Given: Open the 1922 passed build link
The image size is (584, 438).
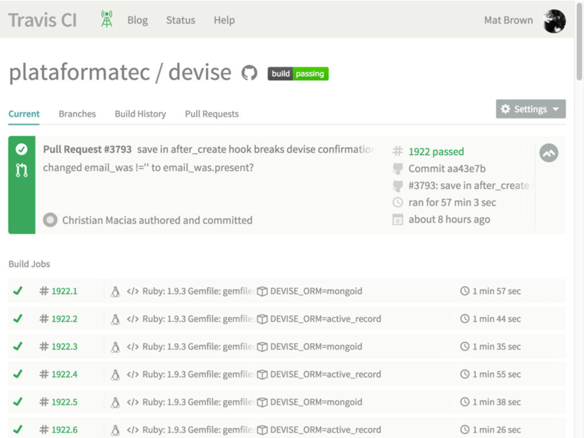Looking at the screenshot, I should point(436,152).
